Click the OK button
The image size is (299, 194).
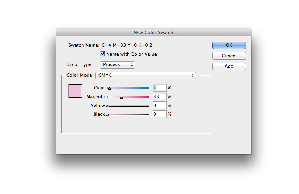pyautogui.click(x=229, y=45)
